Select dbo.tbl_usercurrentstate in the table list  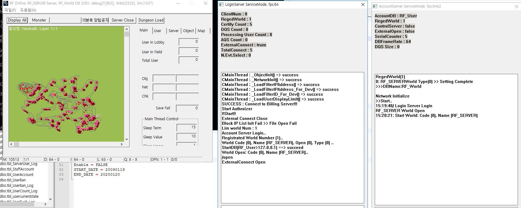pos(19,196)
